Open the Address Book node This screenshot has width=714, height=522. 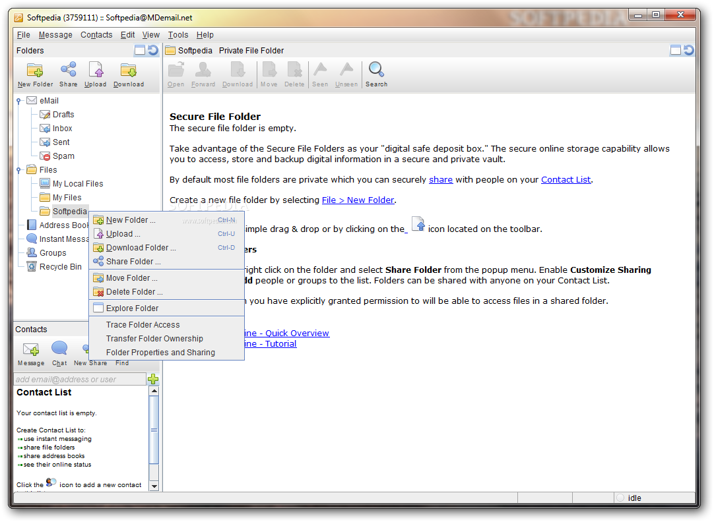[x=57, y=225]
